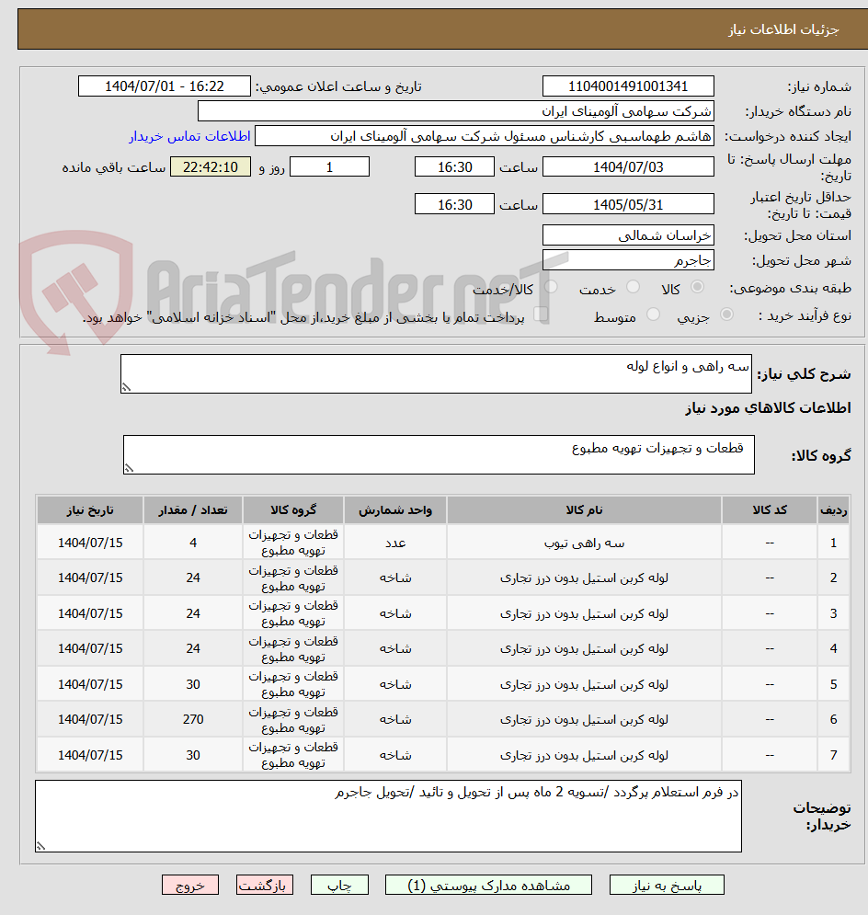
Task: Click the remaining time counter 22:42:10
Action: point(210,166)
